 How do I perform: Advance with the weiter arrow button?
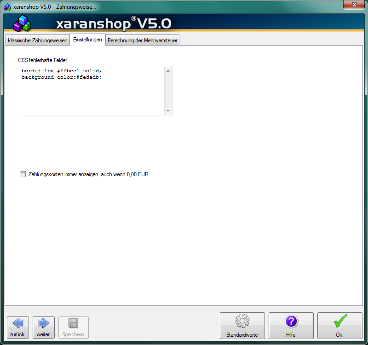click(43, 328)
